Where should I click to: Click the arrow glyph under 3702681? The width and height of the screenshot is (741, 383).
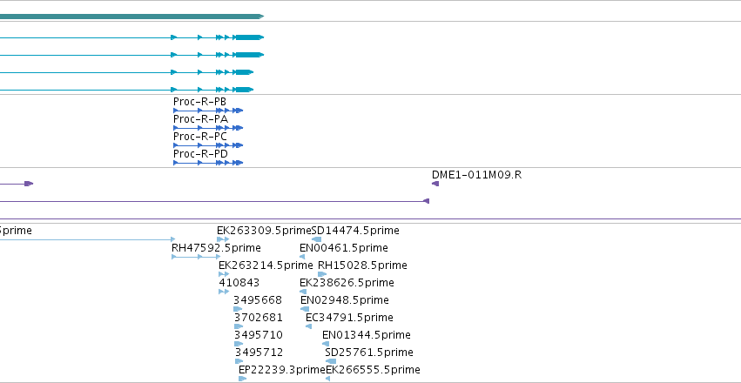[239, 326]
